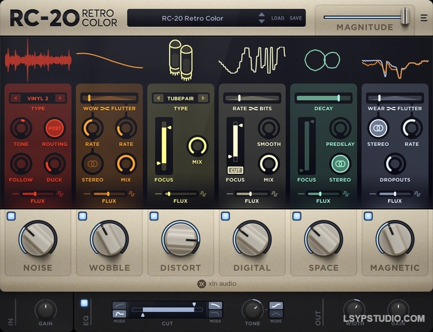Toggle the CUT button in Digital focus
This screenshot has width=433, height=332.
(235, 171)
